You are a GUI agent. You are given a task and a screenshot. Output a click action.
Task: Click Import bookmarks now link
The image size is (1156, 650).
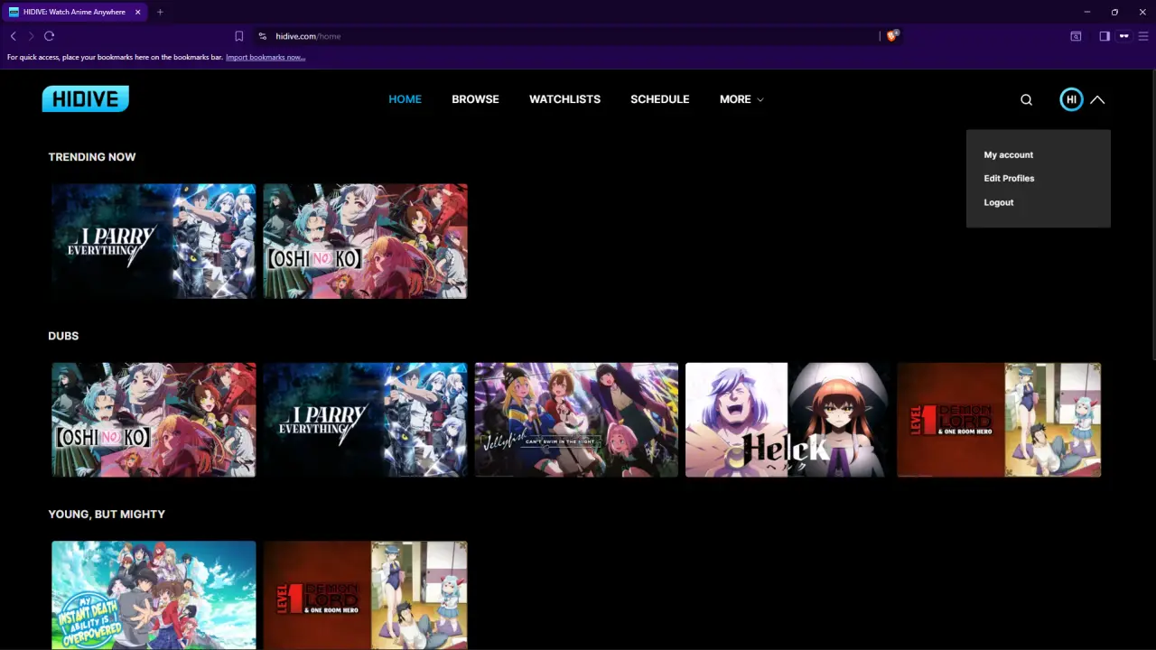pyautogui.click(x=266, y=57)
